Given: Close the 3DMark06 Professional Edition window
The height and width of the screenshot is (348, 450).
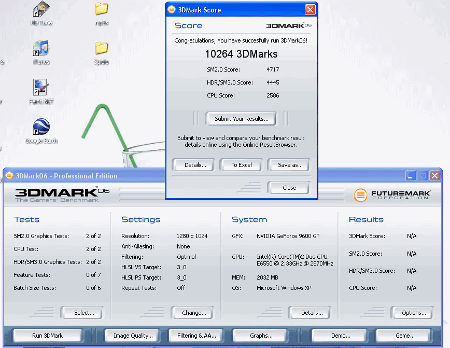Looking at the screenshot, I should [434, 175].
